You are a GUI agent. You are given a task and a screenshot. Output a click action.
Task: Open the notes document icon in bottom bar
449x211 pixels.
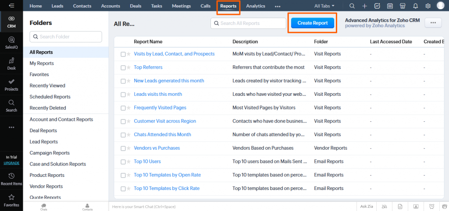point(400,207)
